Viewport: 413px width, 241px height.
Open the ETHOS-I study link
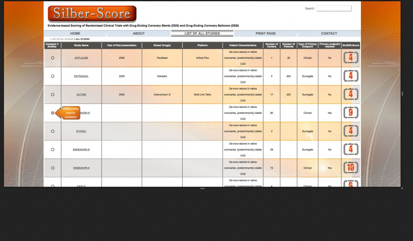click(x=81, y=131)
